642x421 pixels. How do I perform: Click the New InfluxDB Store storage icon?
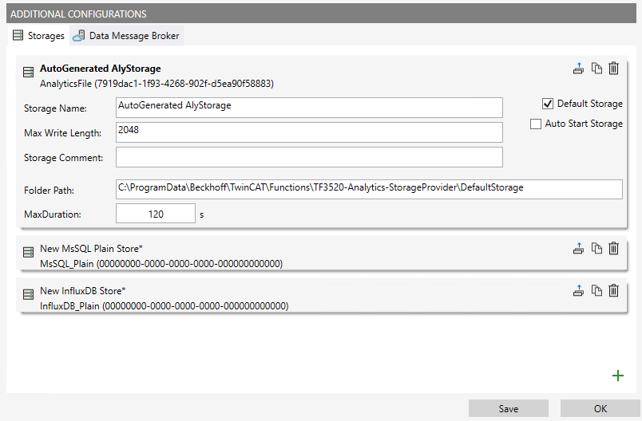(28, 294)
